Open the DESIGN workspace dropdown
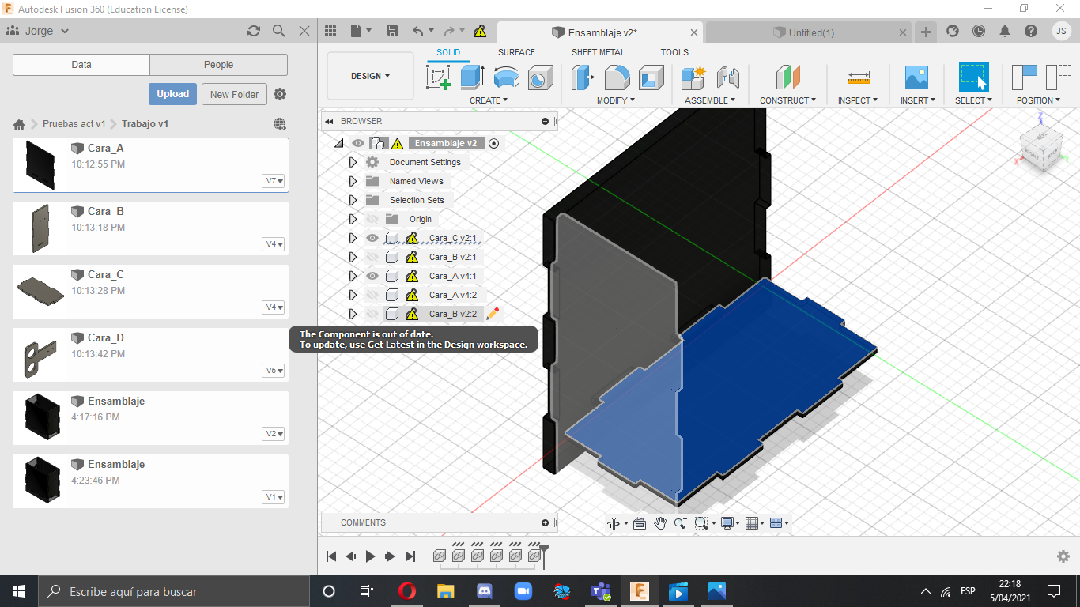1080x607 pixels. coord(371,76)
